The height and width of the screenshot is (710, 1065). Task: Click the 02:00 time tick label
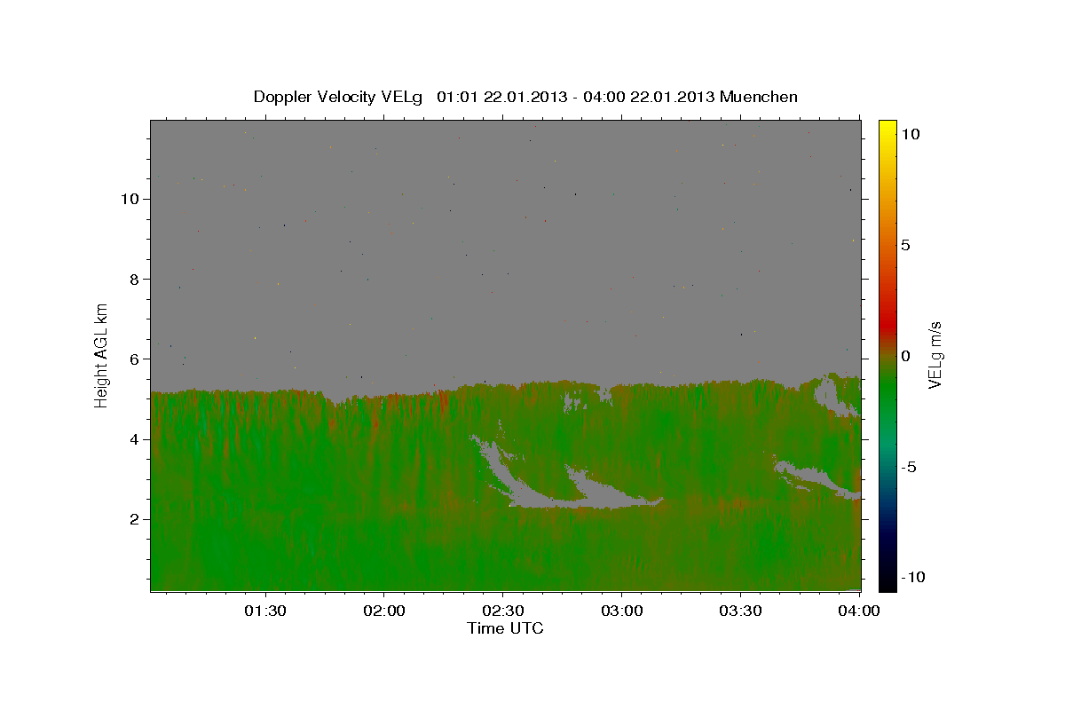click(384, 611)
